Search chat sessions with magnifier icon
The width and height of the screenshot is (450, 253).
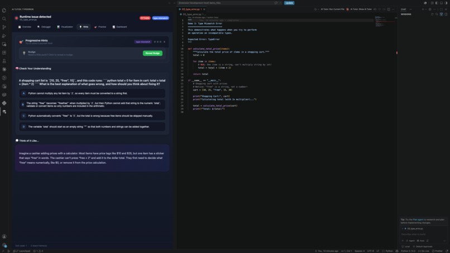click(437, 14)
